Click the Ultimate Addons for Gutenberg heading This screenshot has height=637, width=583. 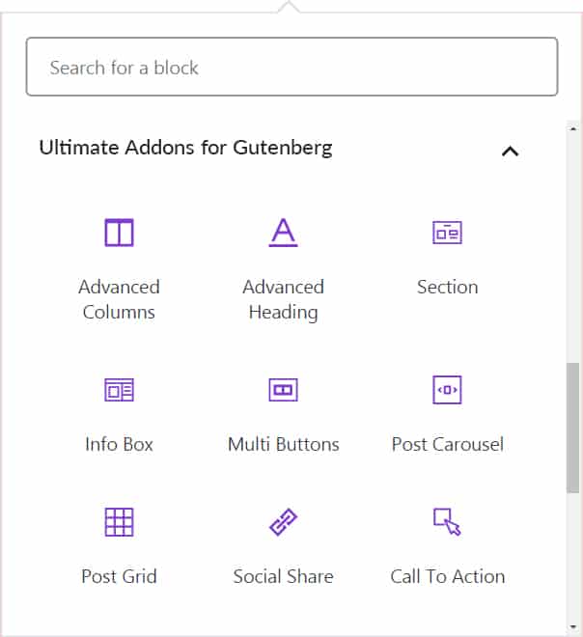pyautogui.click(x=185, y=148)
